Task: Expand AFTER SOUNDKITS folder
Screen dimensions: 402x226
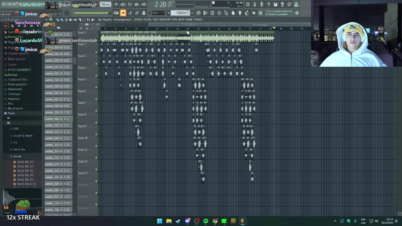Action: point(19,70)
